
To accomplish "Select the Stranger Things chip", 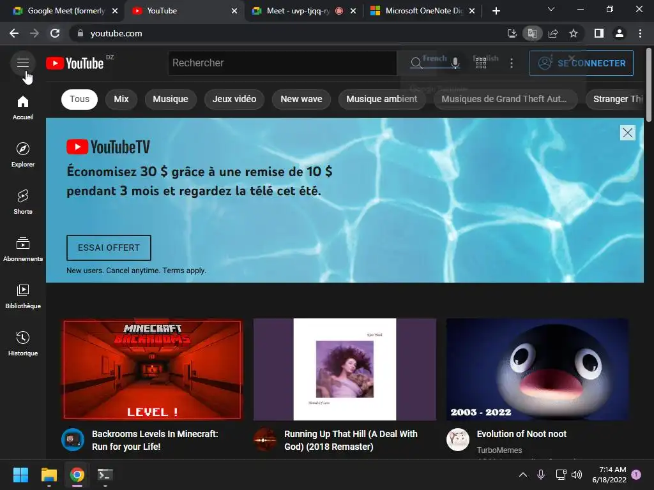I will coord(615,99).
